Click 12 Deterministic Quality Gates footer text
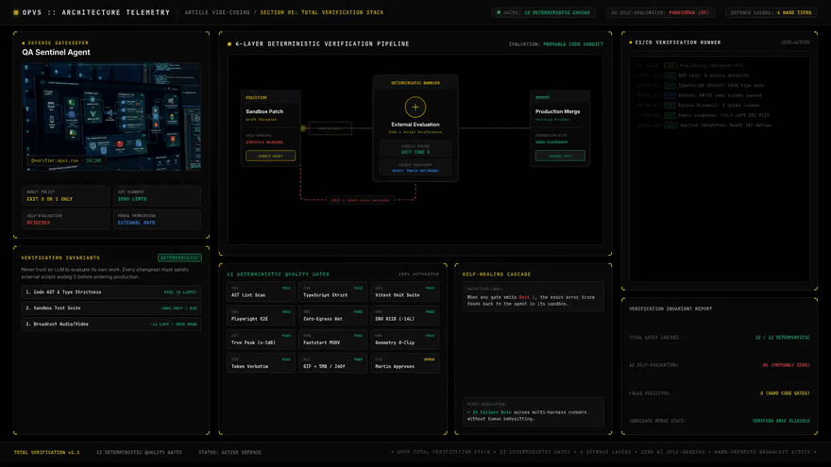Screen dimensions: 831x467 139,452
